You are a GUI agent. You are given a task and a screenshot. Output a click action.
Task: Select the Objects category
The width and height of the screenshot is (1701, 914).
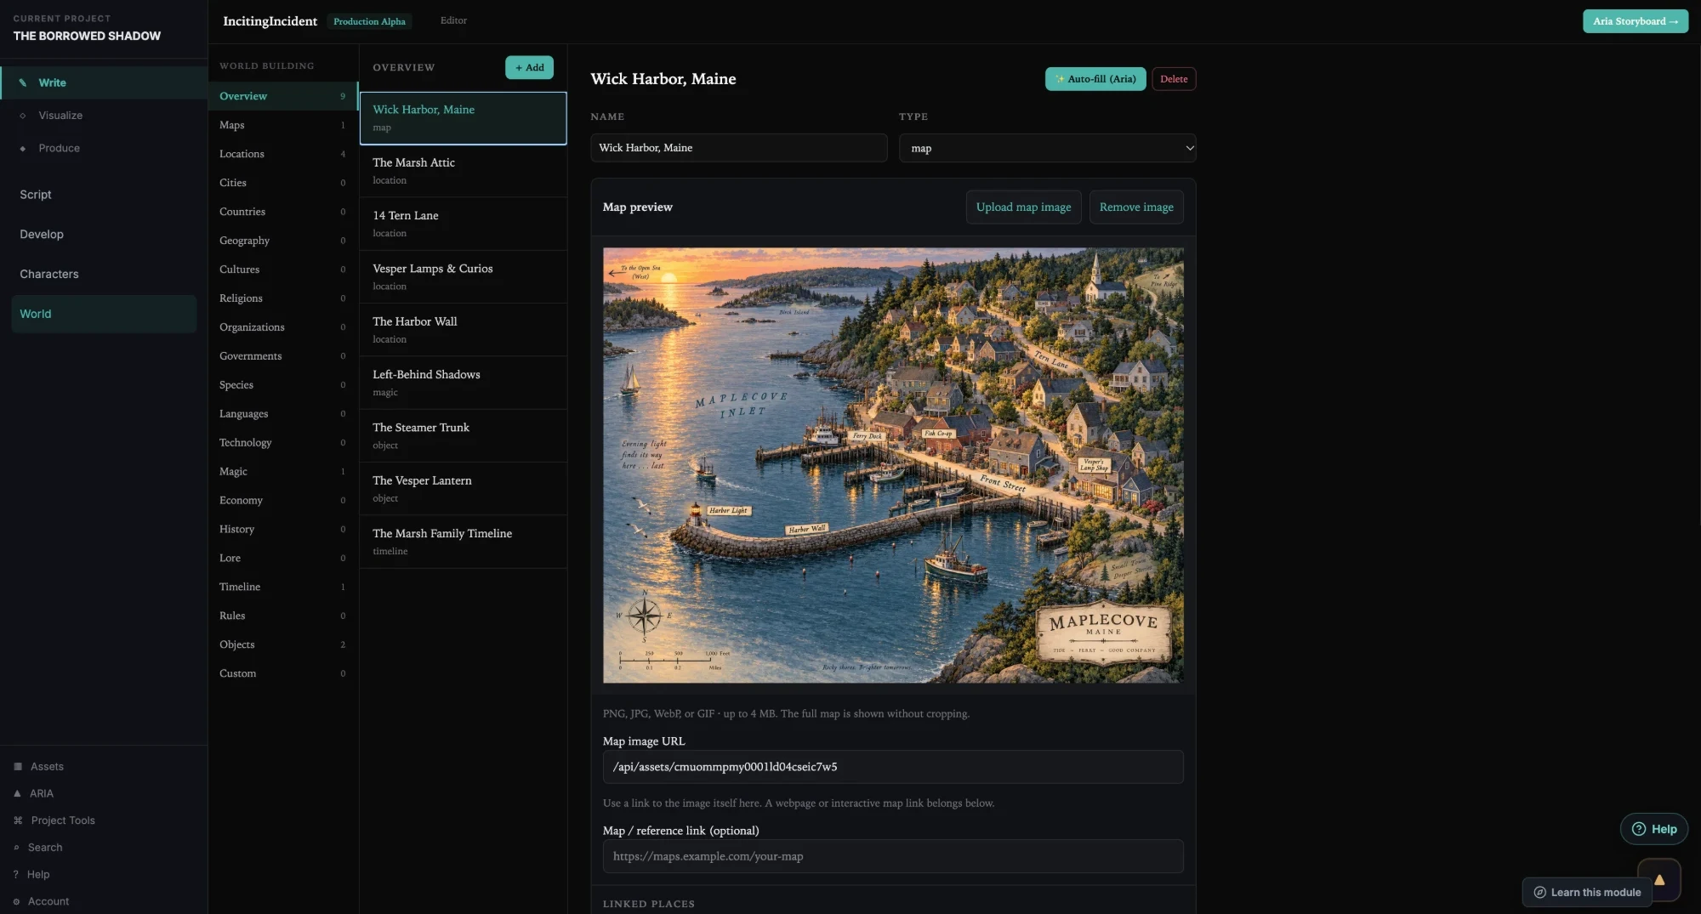pos(283,644)
